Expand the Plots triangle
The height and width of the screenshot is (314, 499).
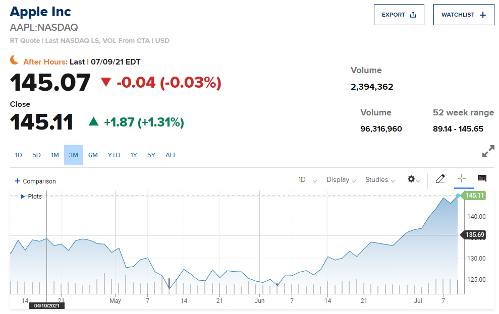(x=23, y=197)
